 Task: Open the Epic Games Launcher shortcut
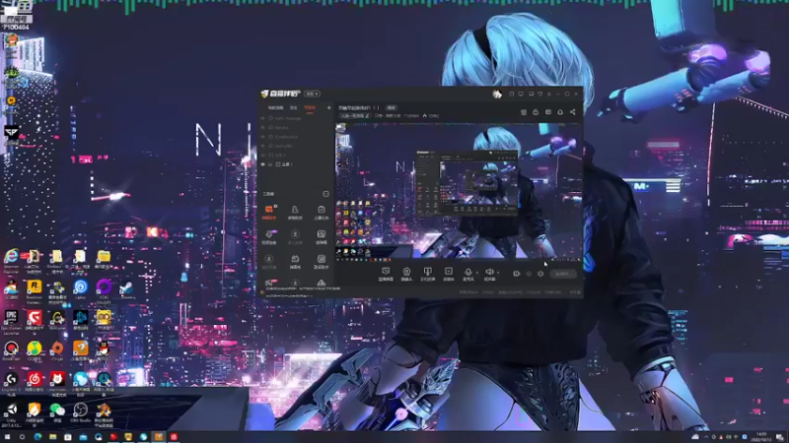coord(11,323)
